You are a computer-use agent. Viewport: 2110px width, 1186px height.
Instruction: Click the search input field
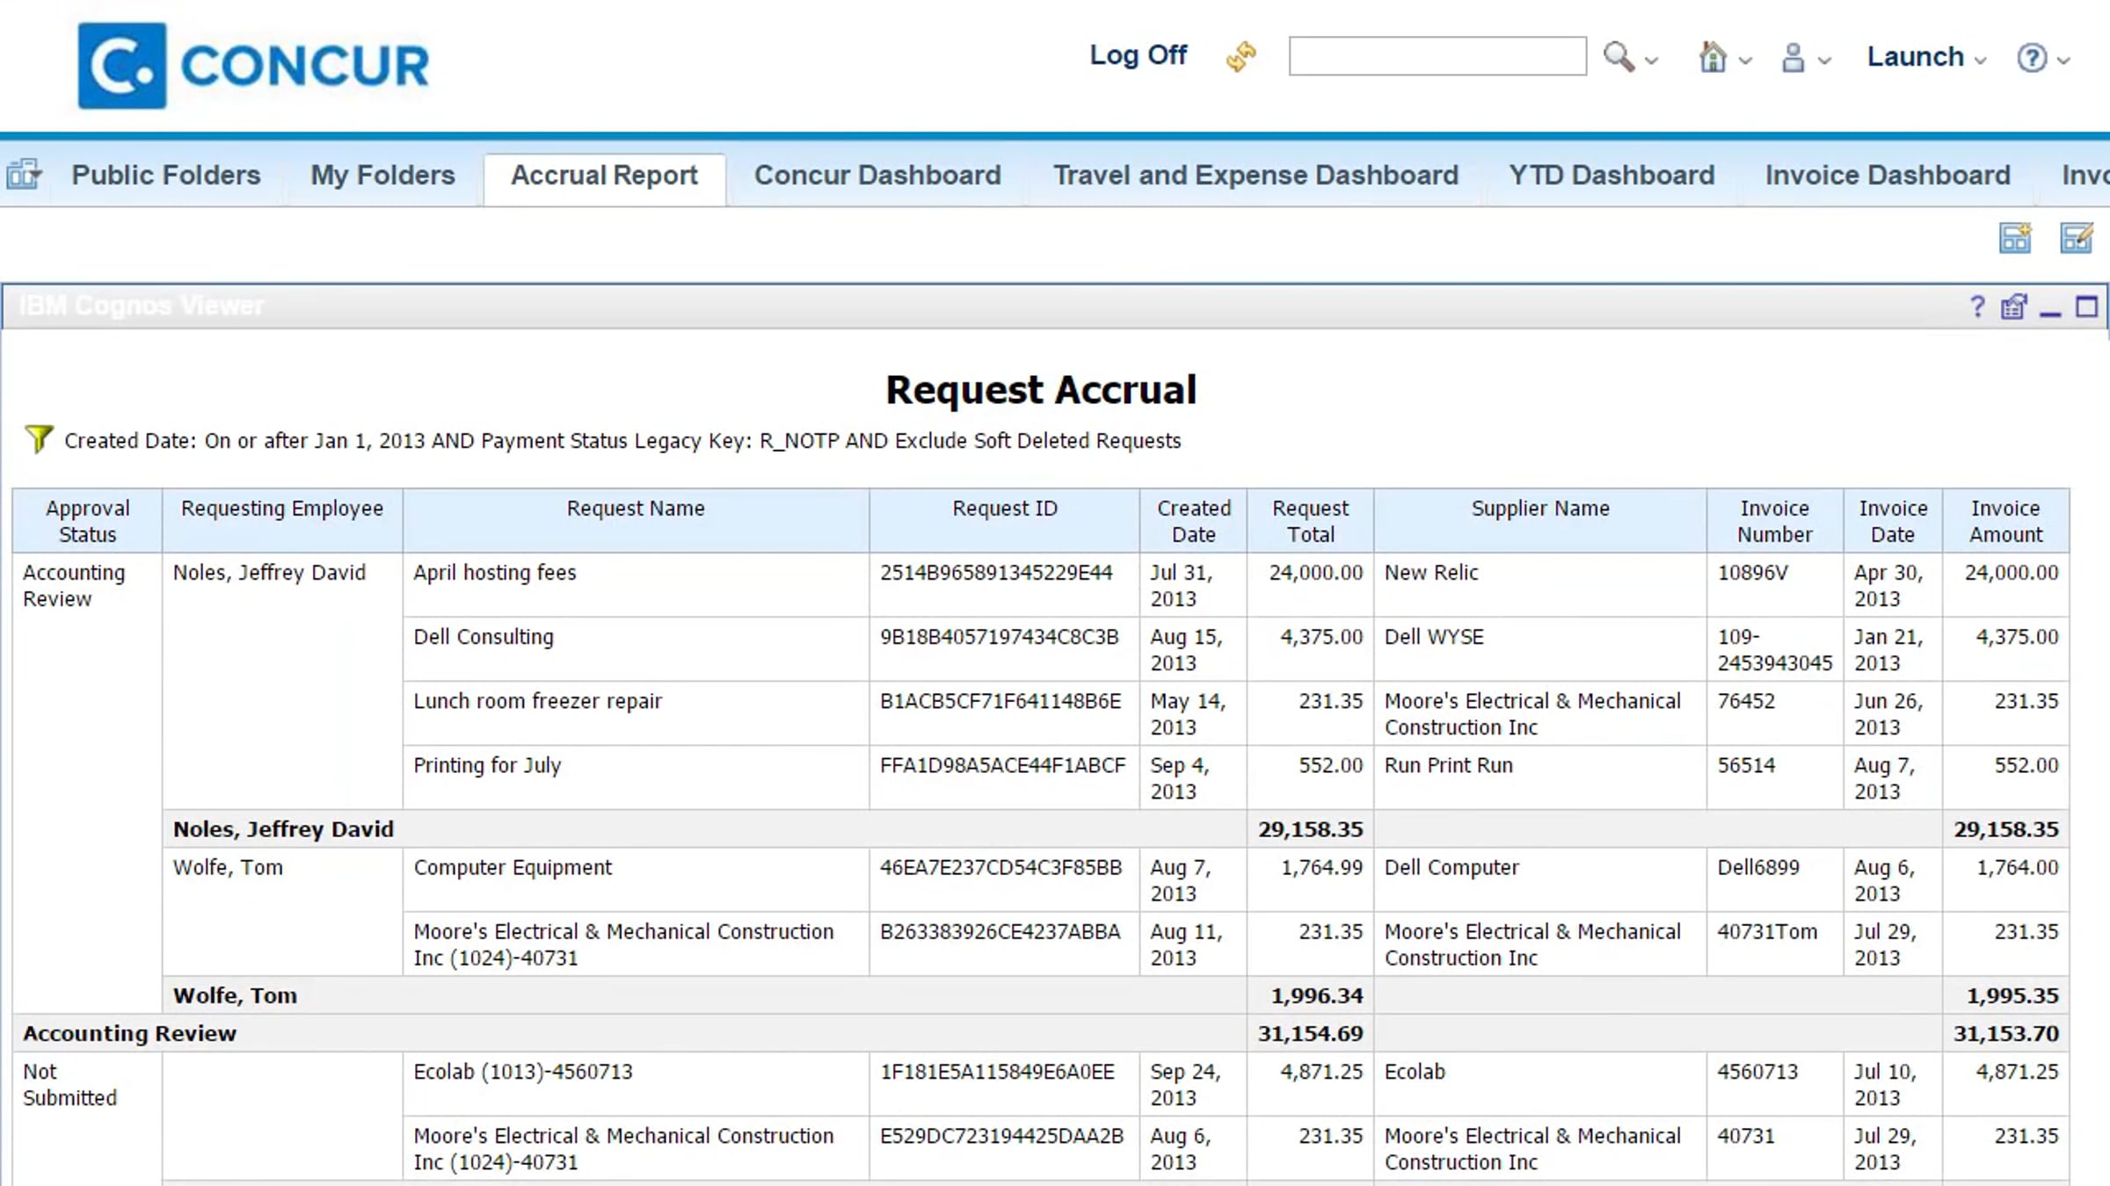pyautogui.click(x=1437, y=56)
